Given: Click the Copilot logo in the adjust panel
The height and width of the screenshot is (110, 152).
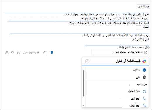Looking at the screenshot, I should (x=144, y=61).
